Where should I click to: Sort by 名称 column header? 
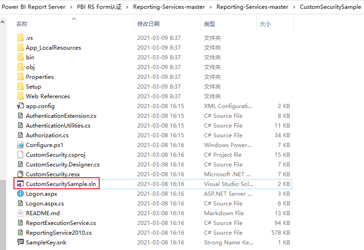pos(22,24)
